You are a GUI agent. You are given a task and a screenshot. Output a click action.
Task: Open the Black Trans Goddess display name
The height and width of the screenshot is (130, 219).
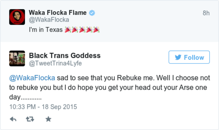65,55
